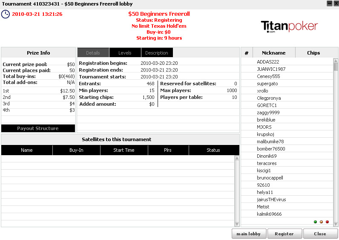Select player Dinonik69
The image size is (339, 240).
click(287, 156)
